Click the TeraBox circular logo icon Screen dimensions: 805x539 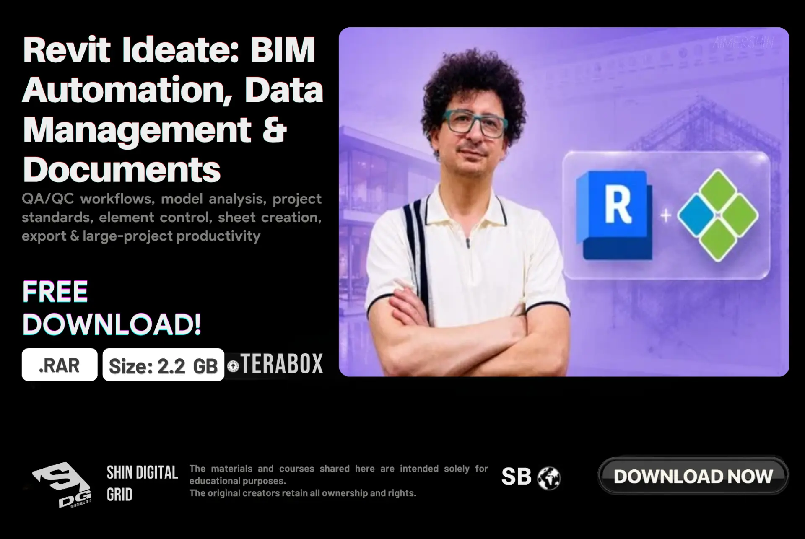click(x=233, y=366)
